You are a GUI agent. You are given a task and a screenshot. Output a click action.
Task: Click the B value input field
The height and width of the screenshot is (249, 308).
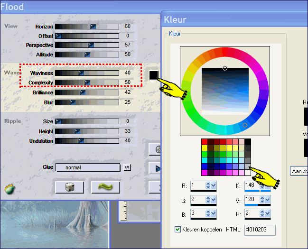(x=198, y=213)
